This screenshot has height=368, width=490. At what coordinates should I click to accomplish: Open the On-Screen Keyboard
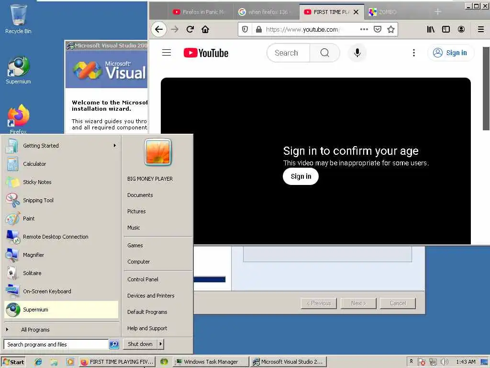(61, 291)
